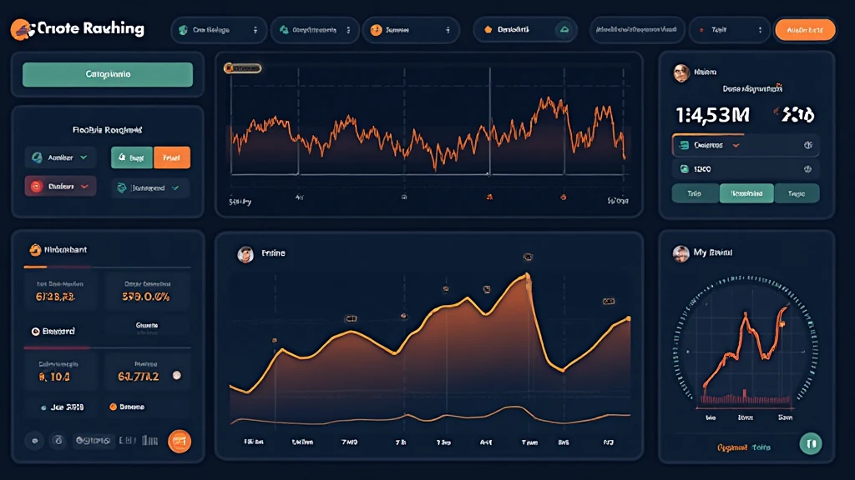Click the teal pause button under gauge chart
This screenshot has width=855, height=480.
[809, 443]
